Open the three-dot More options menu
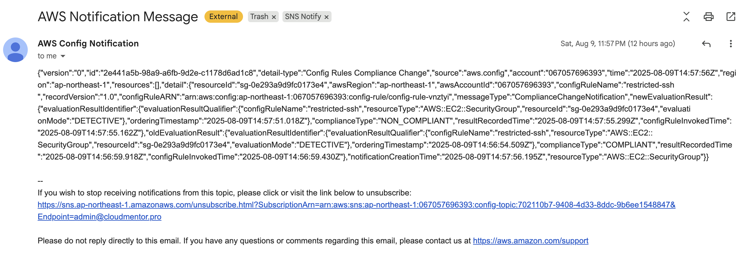 [731, 44]
